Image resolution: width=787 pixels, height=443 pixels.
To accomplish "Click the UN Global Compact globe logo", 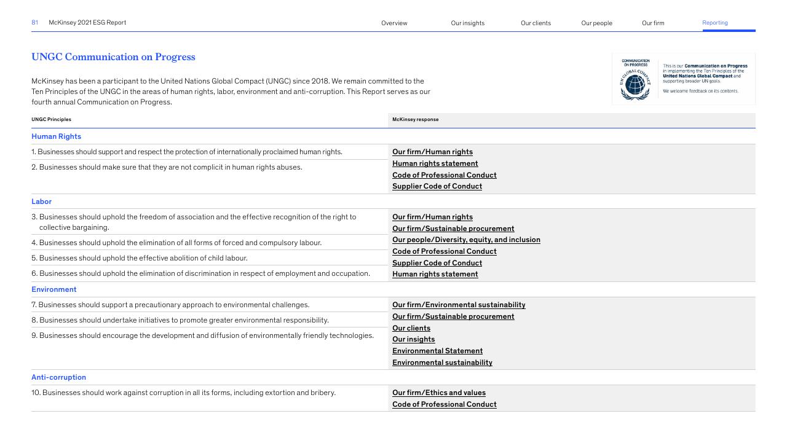I will [635, 84].
